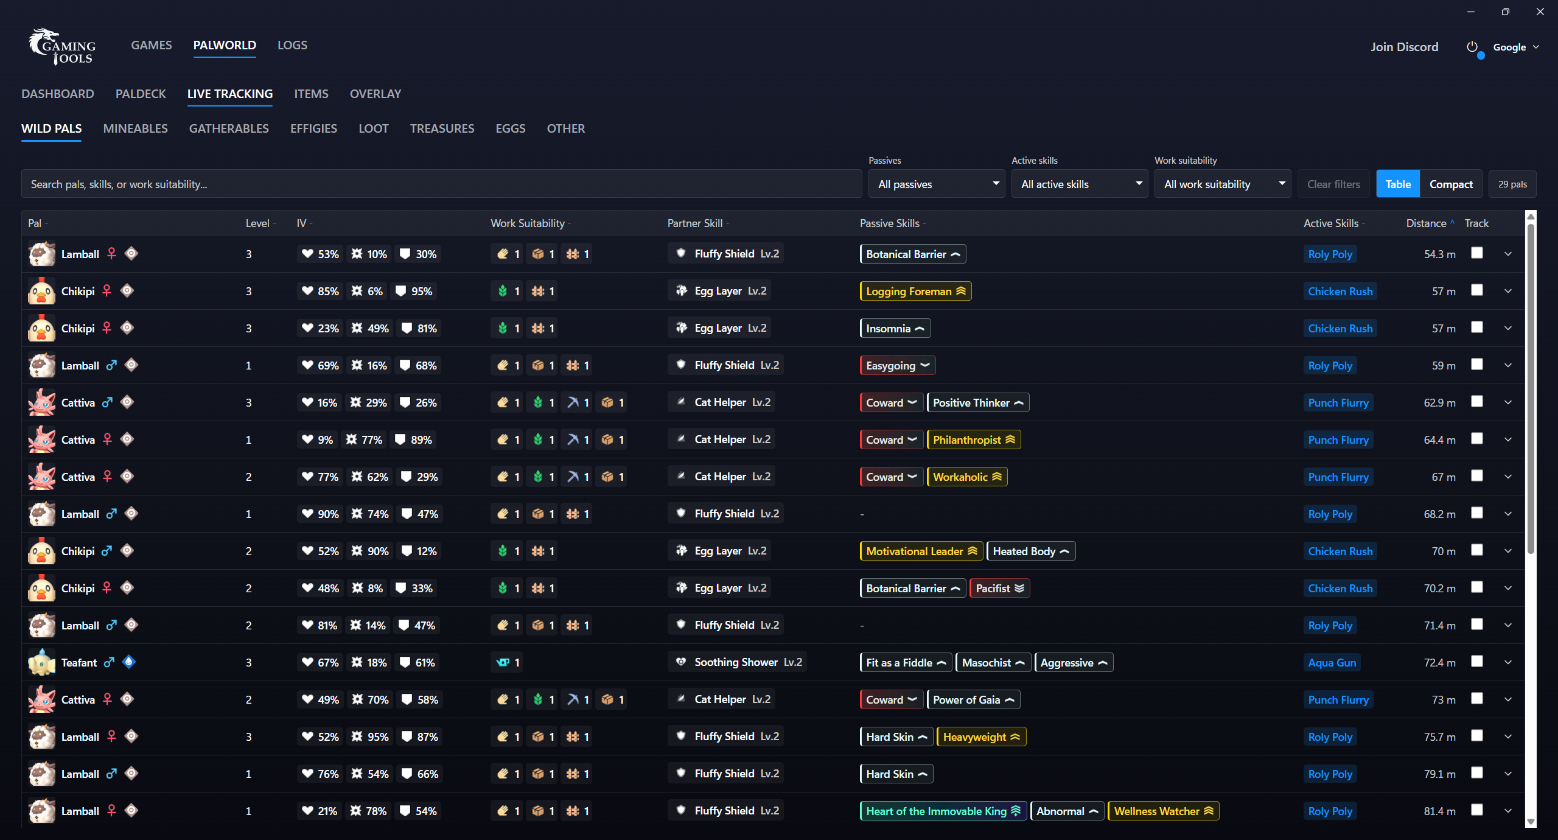Screen dimensions: 1558x840
Task: Click the mining pickaxe icon in the Power of Gaia Cattiva row
Action: [x=573, y=699]
